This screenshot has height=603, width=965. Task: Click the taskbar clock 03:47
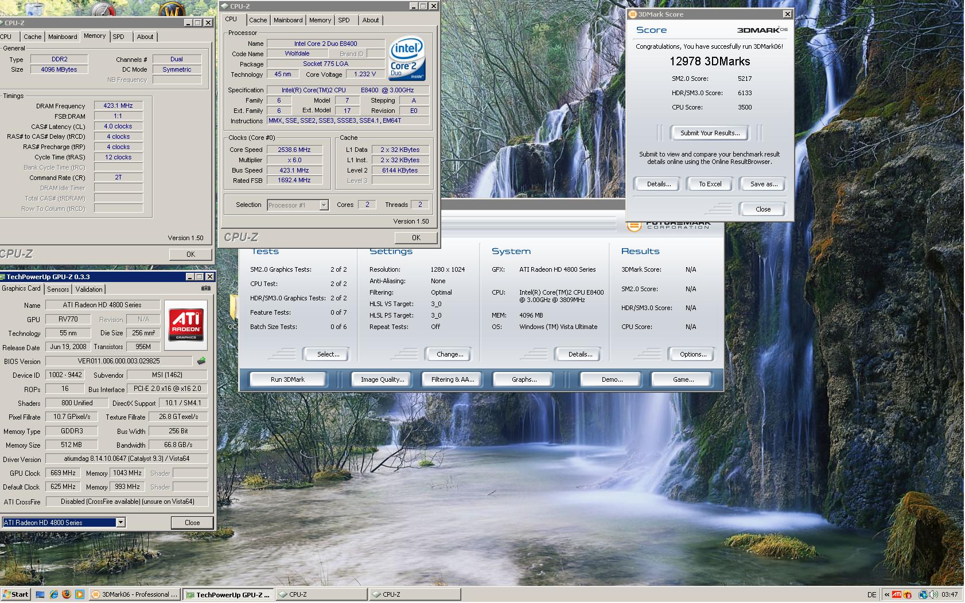point(949,595)
